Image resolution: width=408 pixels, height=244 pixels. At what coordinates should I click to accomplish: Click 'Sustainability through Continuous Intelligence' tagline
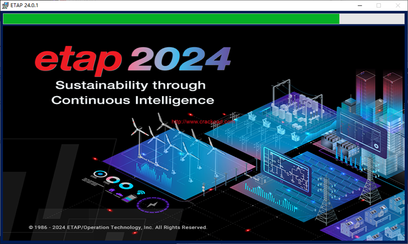click(133, 93)
